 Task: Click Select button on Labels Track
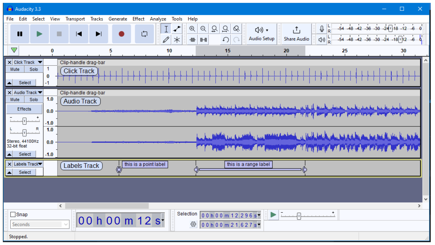tap(25, 172)
